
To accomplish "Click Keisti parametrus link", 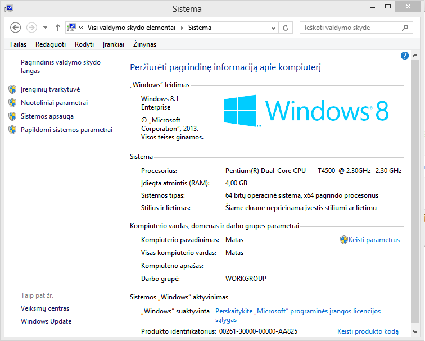I will [374, 240].
